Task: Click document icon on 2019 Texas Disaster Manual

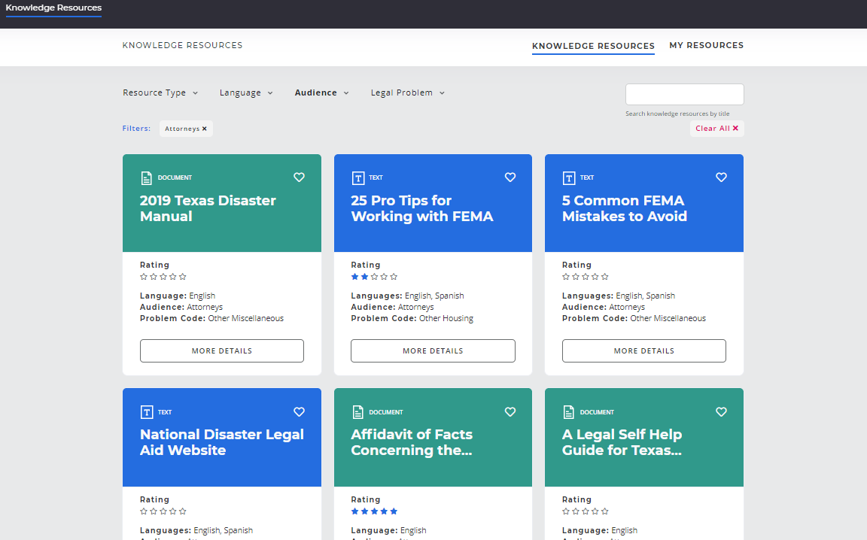Action: point(146,178)
